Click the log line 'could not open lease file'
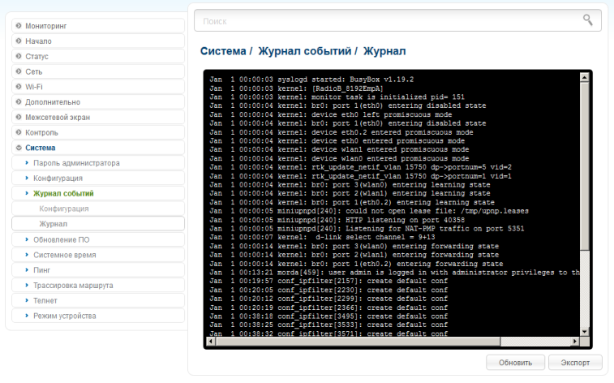 [369, 211]
